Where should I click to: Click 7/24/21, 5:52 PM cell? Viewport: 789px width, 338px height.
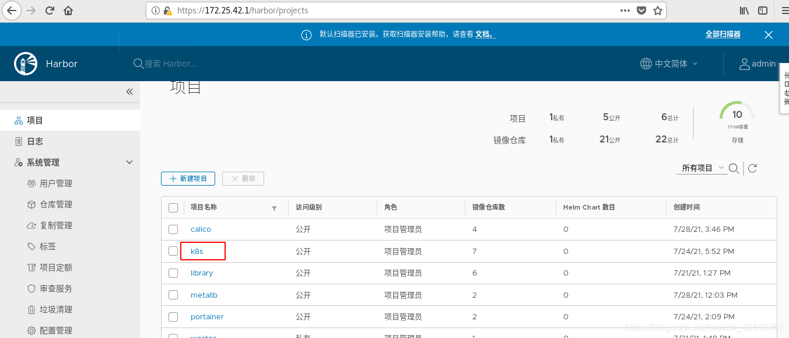[x=703, y=252]
